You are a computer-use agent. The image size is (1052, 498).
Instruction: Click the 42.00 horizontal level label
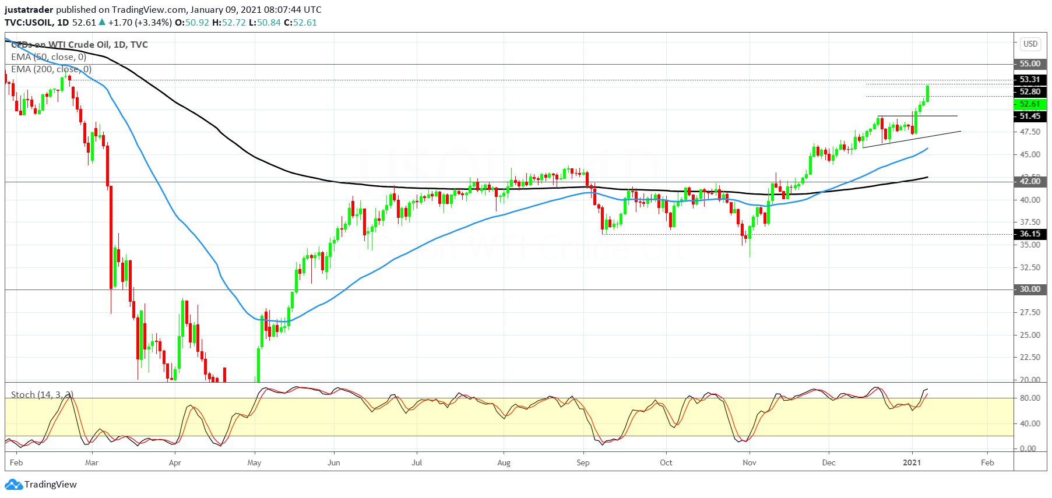coord(1030,182)
